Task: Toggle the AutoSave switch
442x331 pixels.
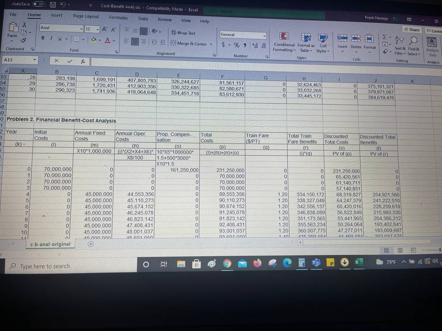Action: click(x=39, y=4)
